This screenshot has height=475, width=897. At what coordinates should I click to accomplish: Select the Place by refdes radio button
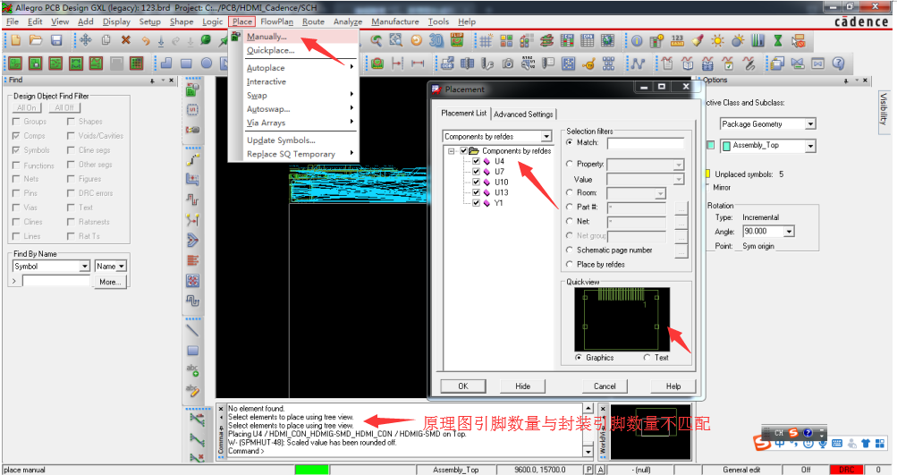(569, 264)
